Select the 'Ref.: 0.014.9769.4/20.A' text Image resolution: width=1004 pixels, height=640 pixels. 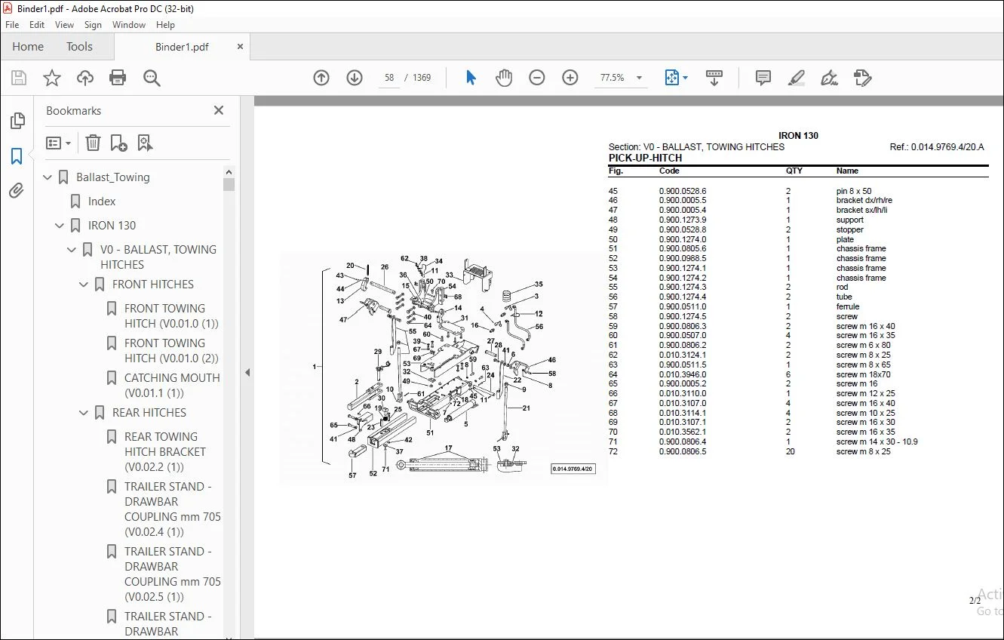coord(937,147)
